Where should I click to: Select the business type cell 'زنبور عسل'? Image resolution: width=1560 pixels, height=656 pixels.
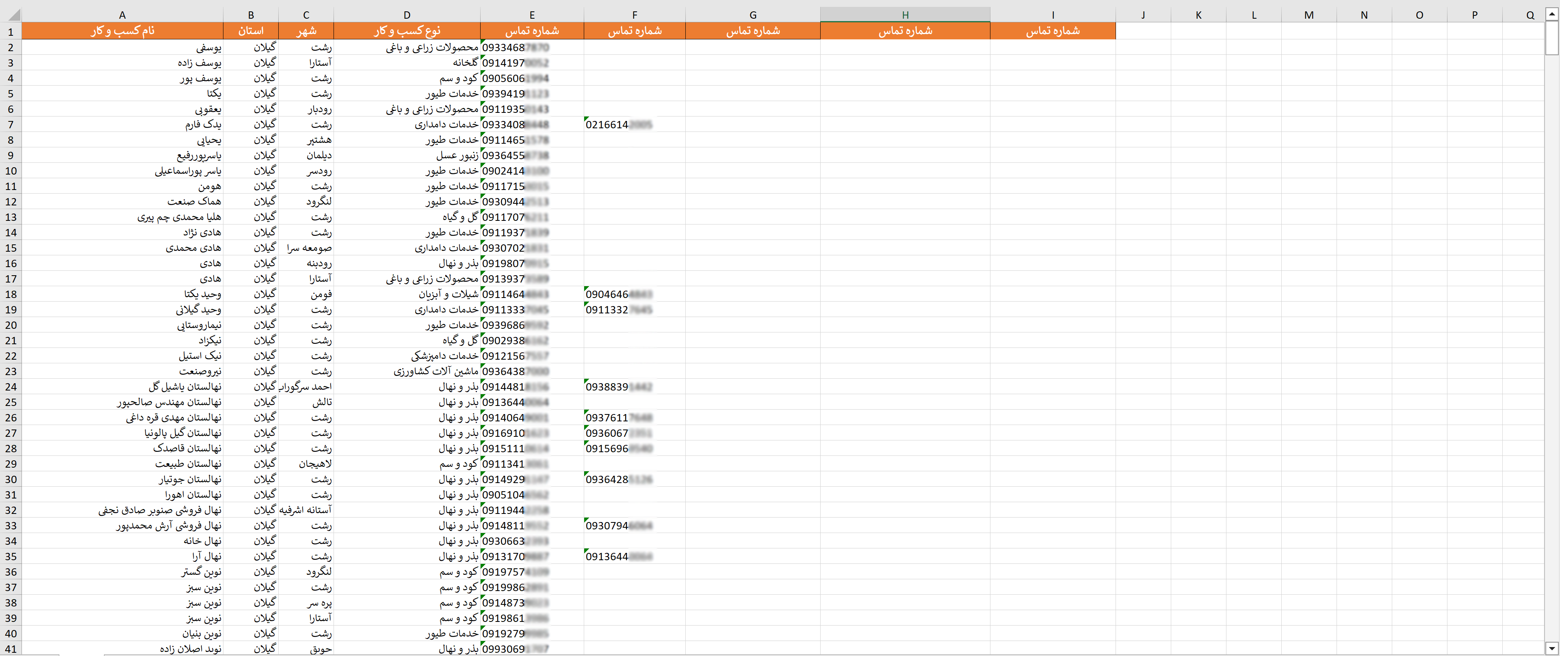(x=407, y=155)
